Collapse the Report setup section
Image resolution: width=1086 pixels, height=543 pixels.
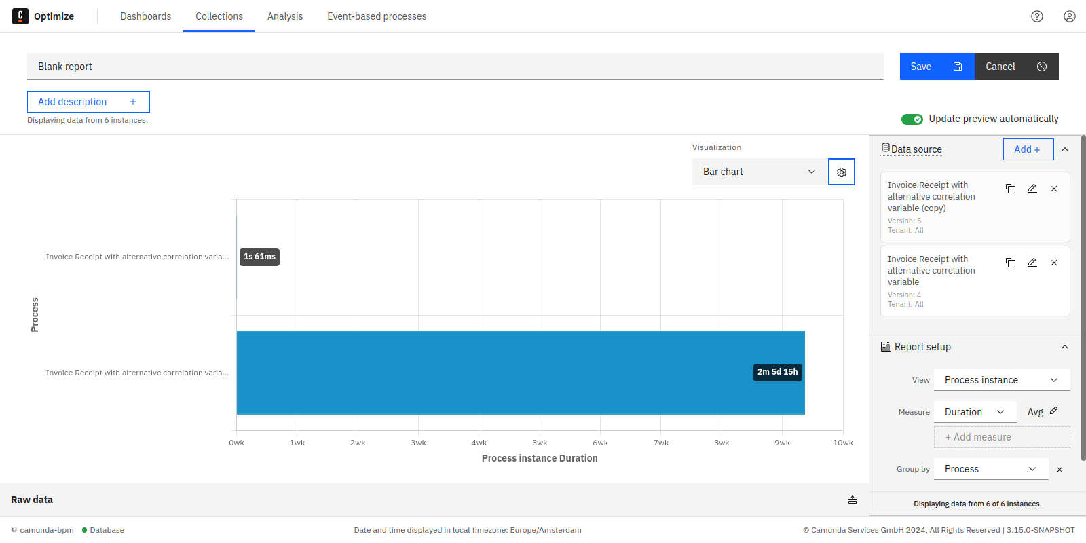tap(1064, 347)
